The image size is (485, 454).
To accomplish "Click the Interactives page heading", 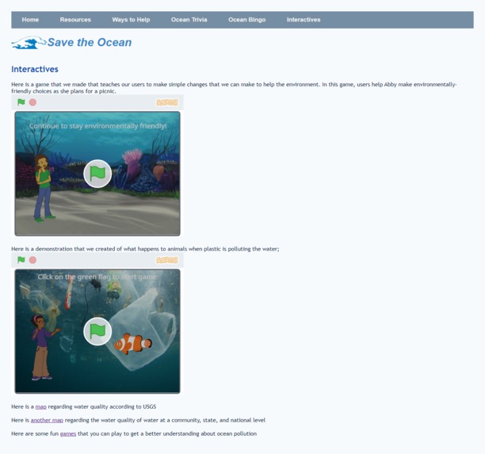I will pyautogui.click(x=35, y=69).
